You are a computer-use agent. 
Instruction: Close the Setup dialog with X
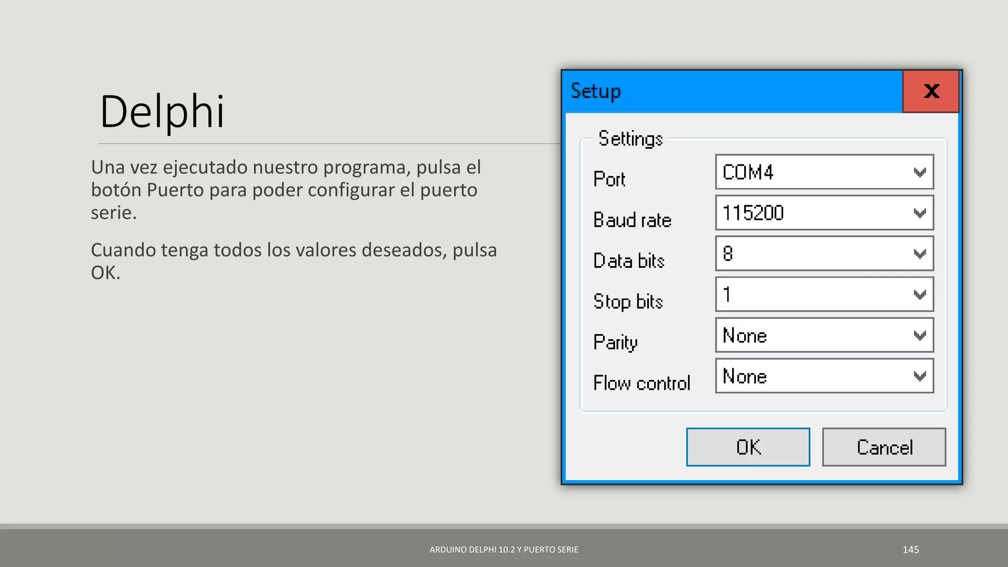click(931, 91)
